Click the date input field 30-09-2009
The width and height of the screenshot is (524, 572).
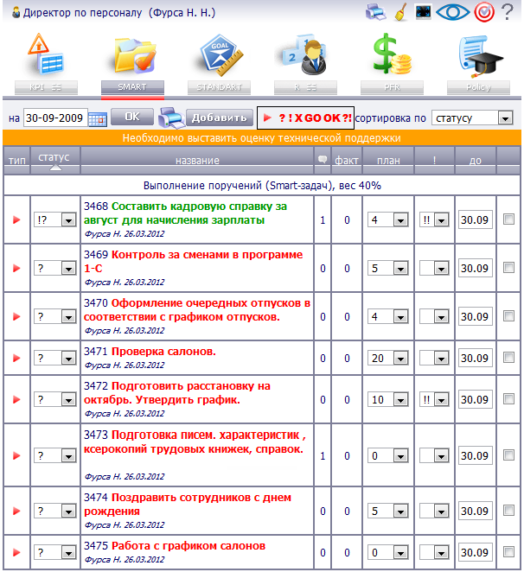(x=55, y=118)
